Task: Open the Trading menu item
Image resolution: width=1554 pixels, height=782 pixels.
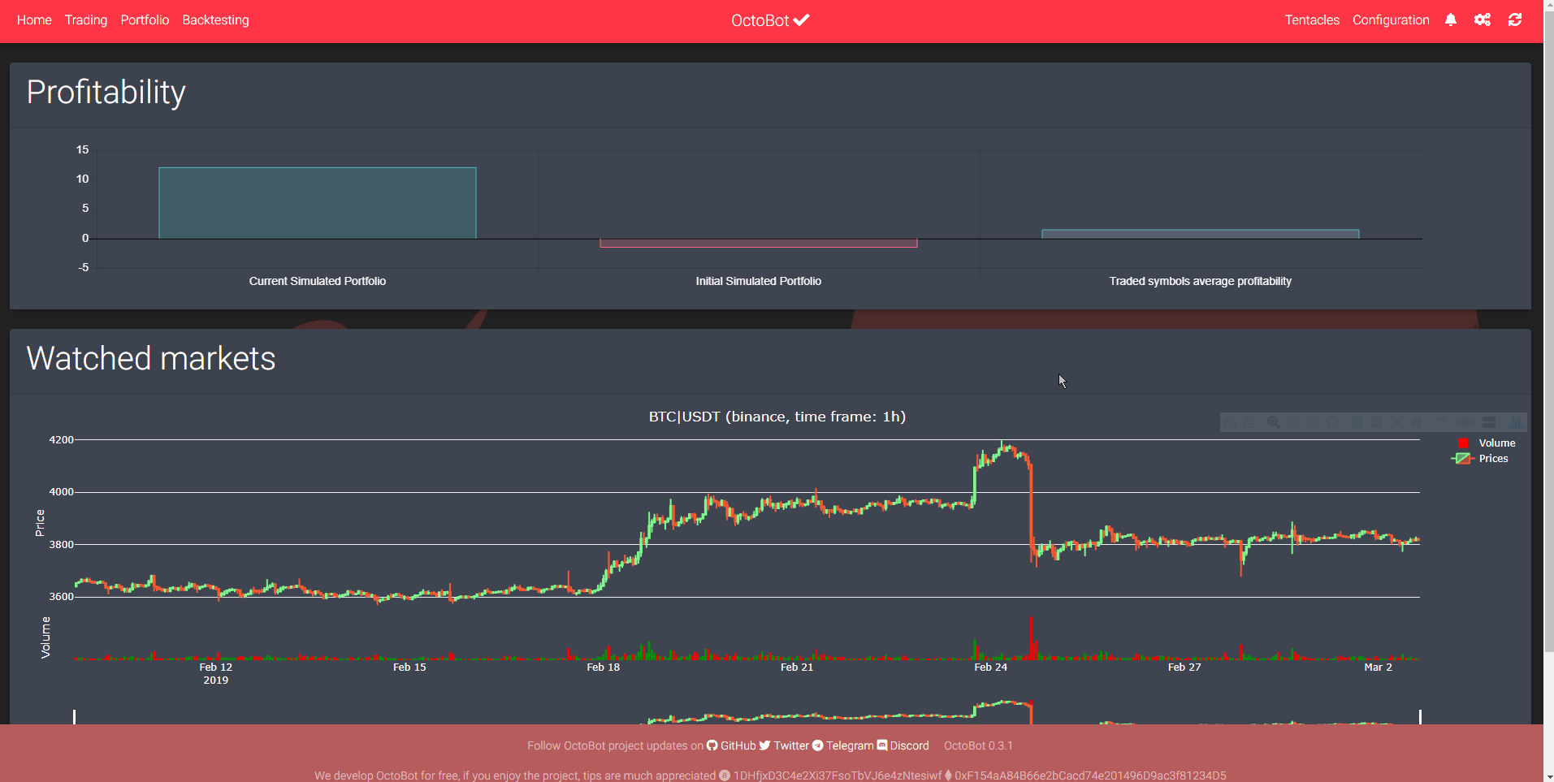Action: coord(86,20)
